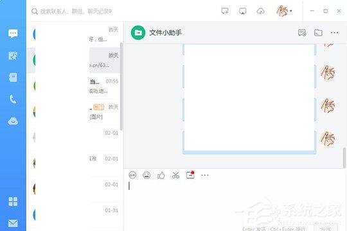Screen dimensions: 347x231
Task: Open the mail envelope sidebar icon
Action: (x=13, y=223)
